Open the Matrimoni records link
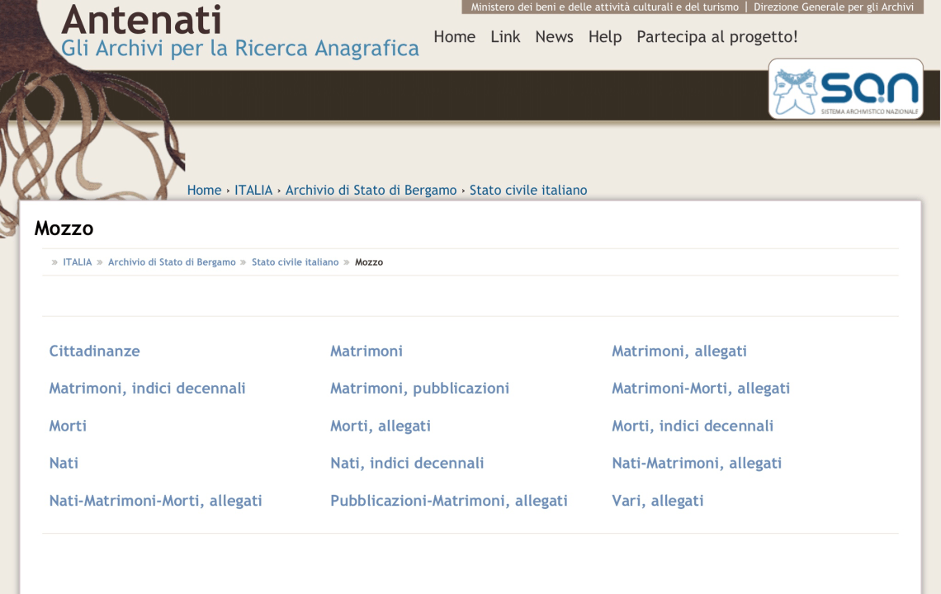The image size is (941, 594). (x=366, y=351)
